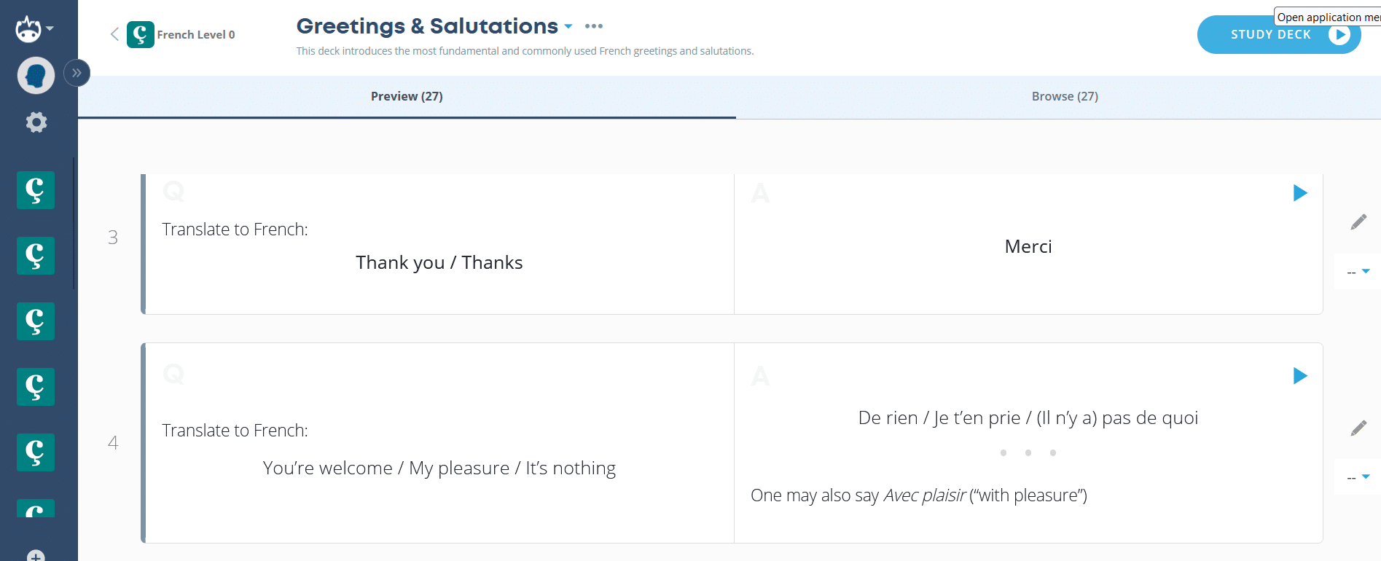Select the first deck thumbnail in sidebar

point(36,190)
